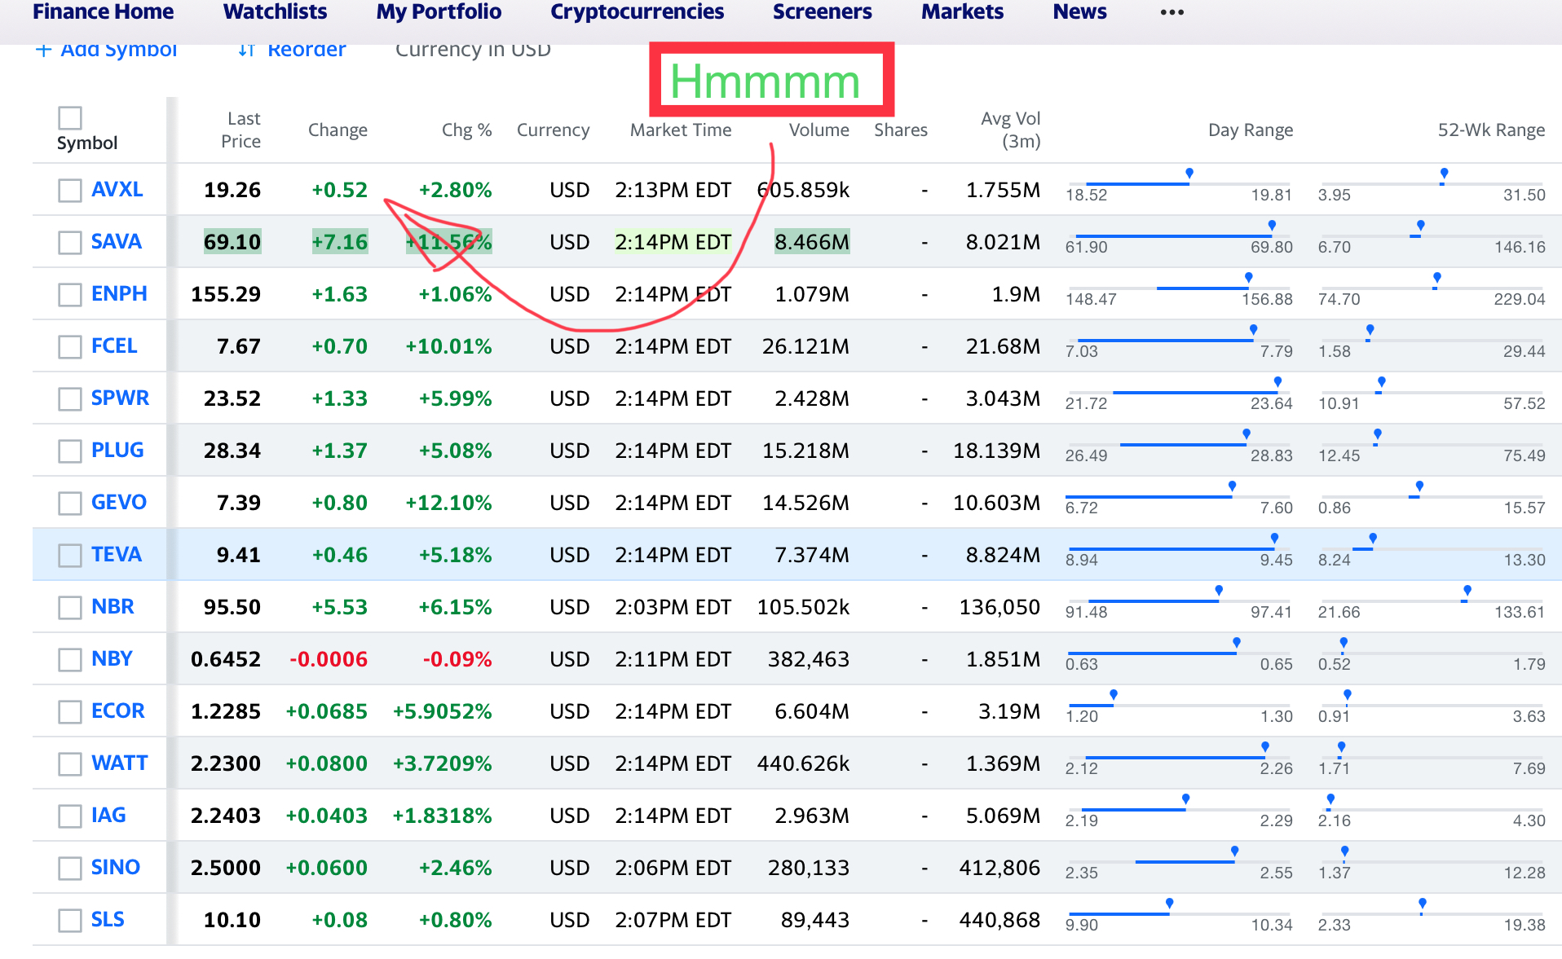1562x959 pixels.
Task: Click the Reorder arrows icon
Action: coord(246,51)
